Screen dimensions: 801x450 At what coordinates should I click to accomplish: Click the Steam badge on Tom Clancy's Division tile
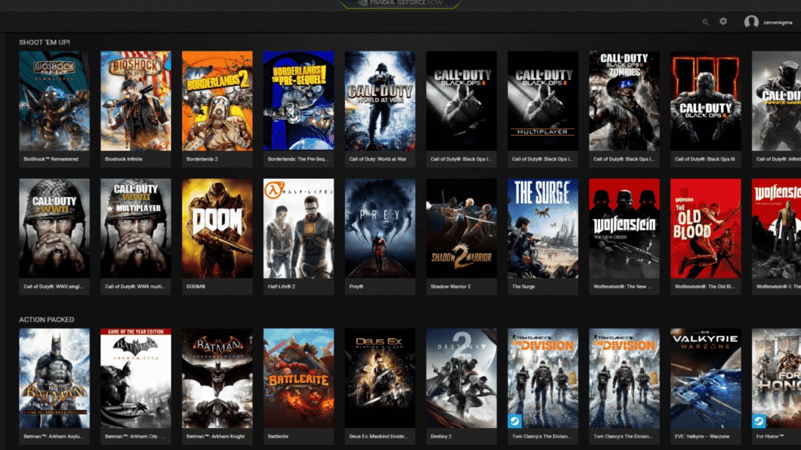click(x=515, y=421)
